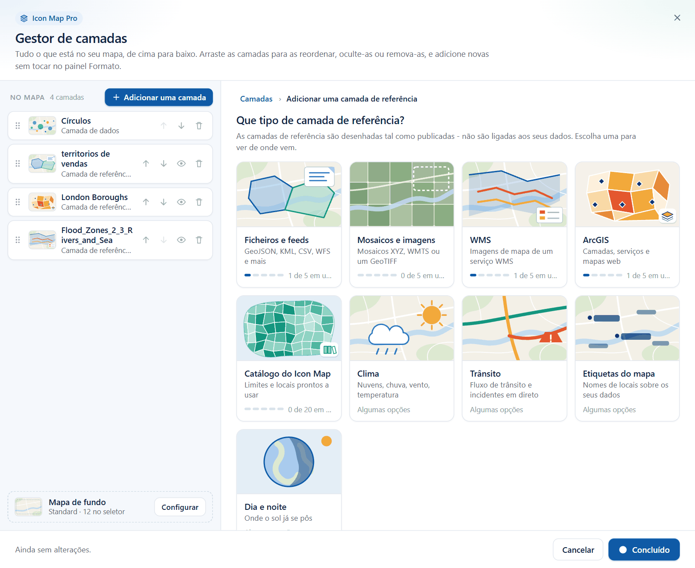Grab the drag handle of Círculos layer

tap(18, 126)
